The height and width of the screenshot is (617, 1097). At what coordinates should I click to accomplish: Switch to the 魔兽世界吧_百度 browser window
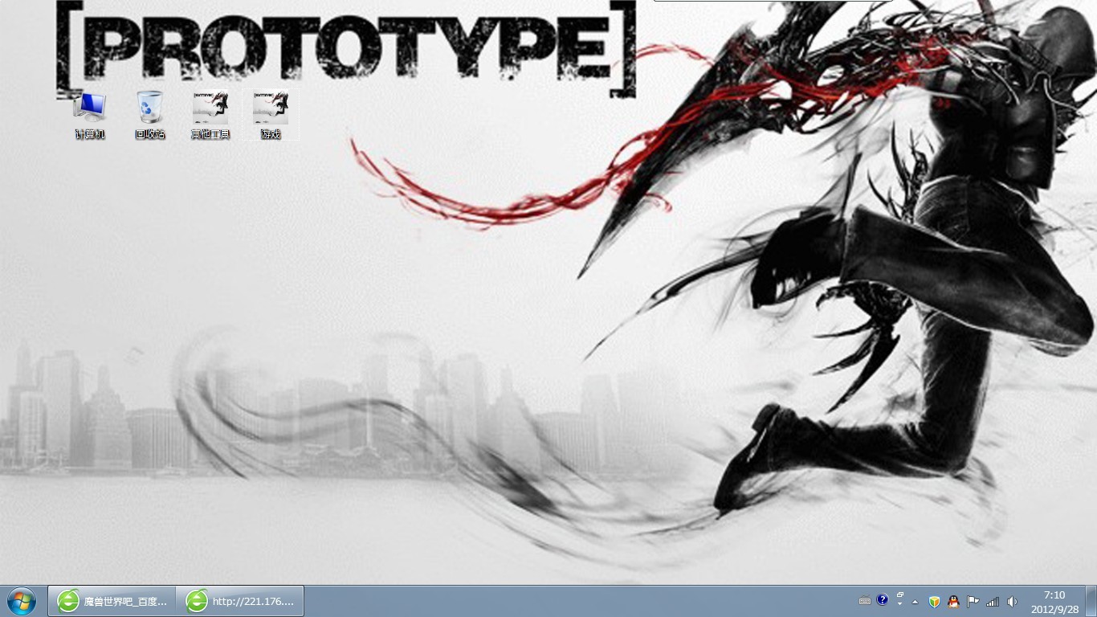coord(112,601)
